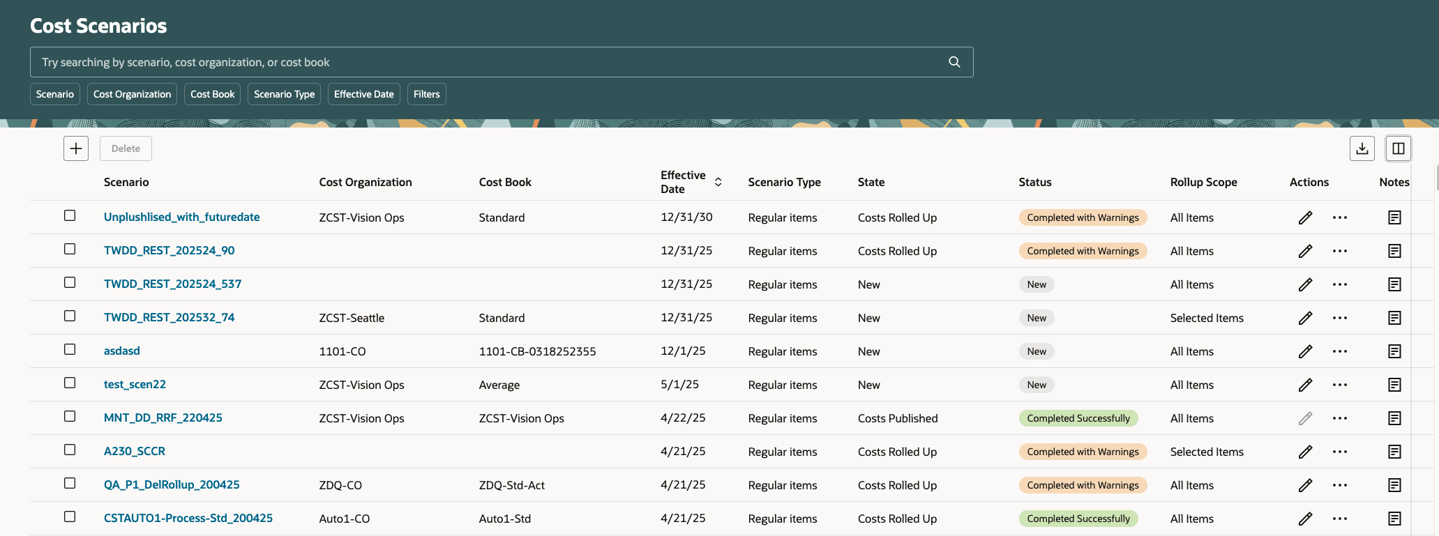Open the column settings icon
1439x536 pixels.
(1398, 148)
